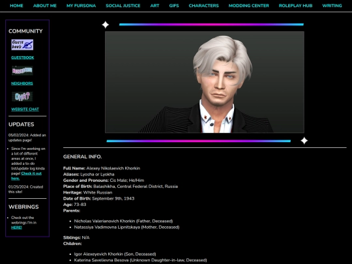Screen dimensions: 352x264
Task: Click the GENERAL INFO. heading
Action: [x=82, y=156]
